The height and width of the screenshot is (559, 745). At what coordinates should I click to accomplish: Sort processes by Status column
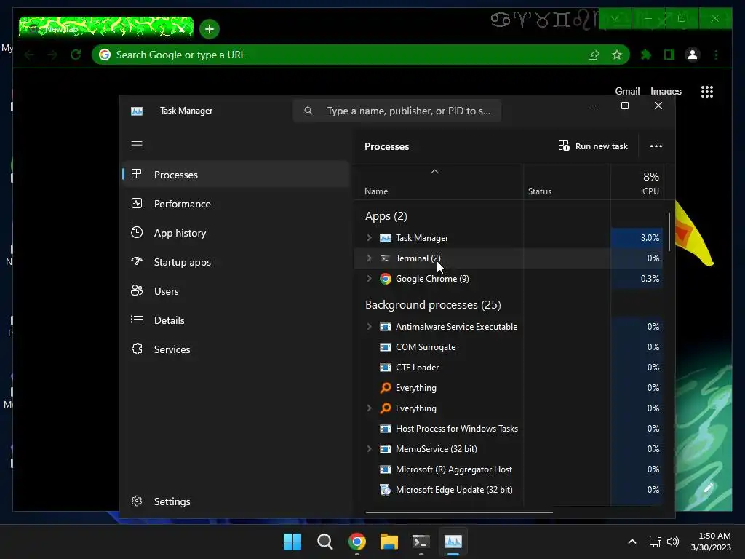pyautogui.click(x=540, y=191)
